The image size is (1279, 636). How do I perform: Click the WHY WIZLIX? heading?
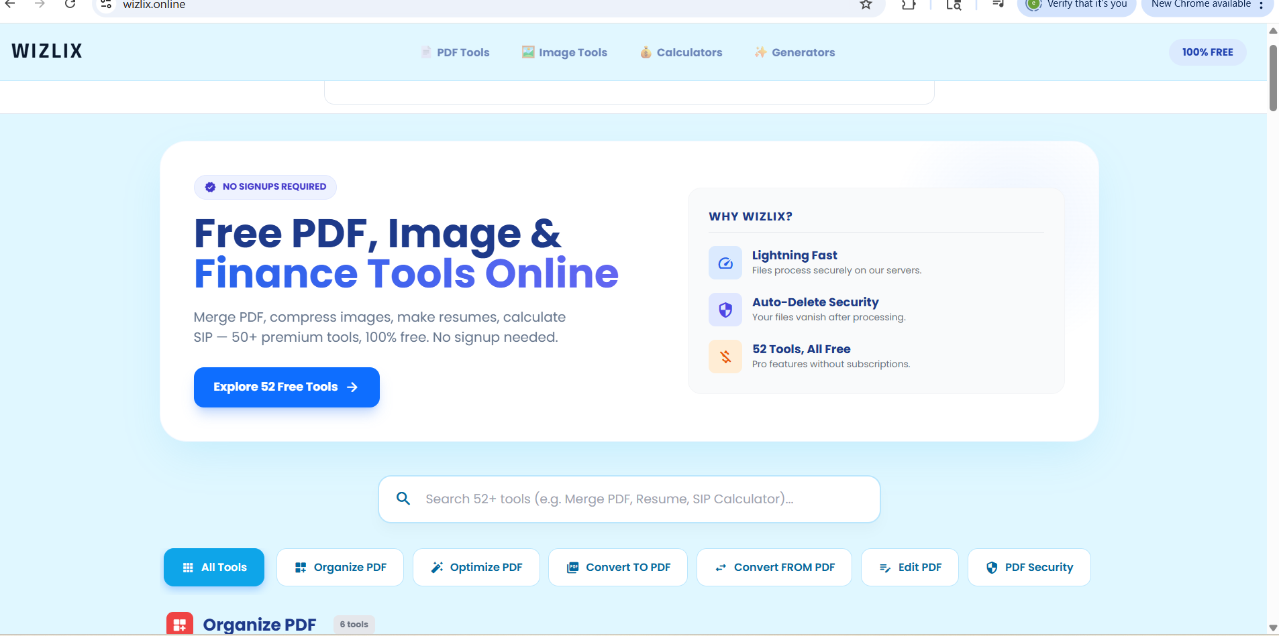tap(750, 216)
